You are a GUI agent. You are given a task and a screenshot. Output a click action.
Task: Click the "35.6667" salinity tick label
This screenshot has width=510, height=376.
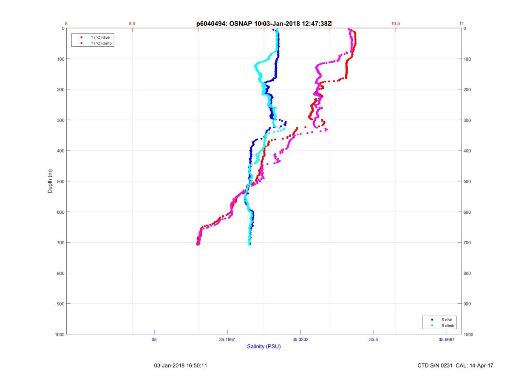[447, 339]
